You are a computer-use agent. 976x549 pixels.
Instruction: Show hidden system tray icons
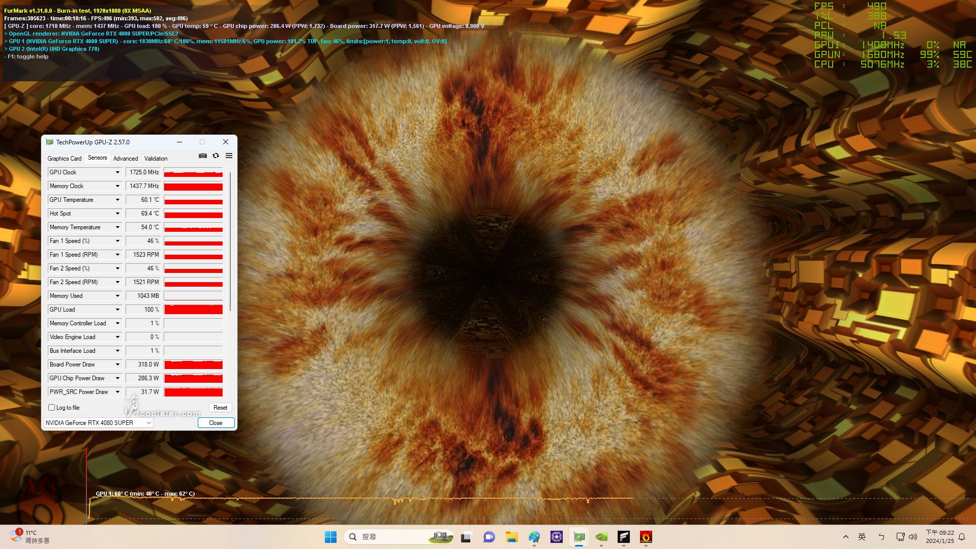coord(846,537)
